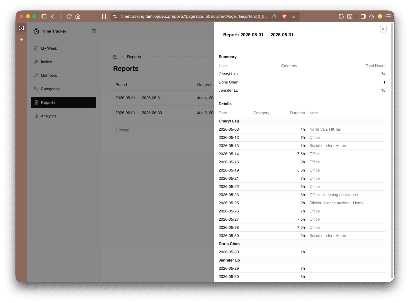Click the Cheryl Lau group header in Details
The image size is (410, 303).
pyautogui.click(x=302, y=121)
